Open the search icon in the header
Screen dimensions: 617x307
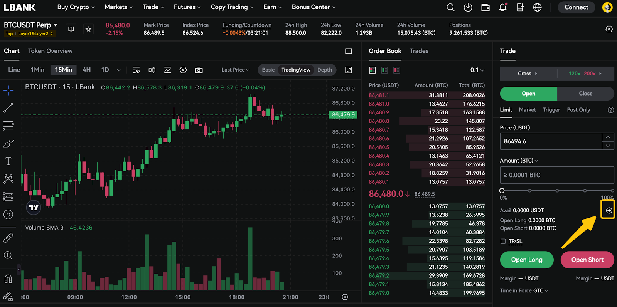[450, 7]
